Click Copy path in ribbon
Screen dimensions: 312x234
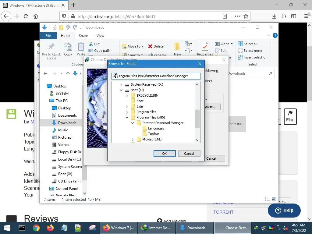click(99, 51)
